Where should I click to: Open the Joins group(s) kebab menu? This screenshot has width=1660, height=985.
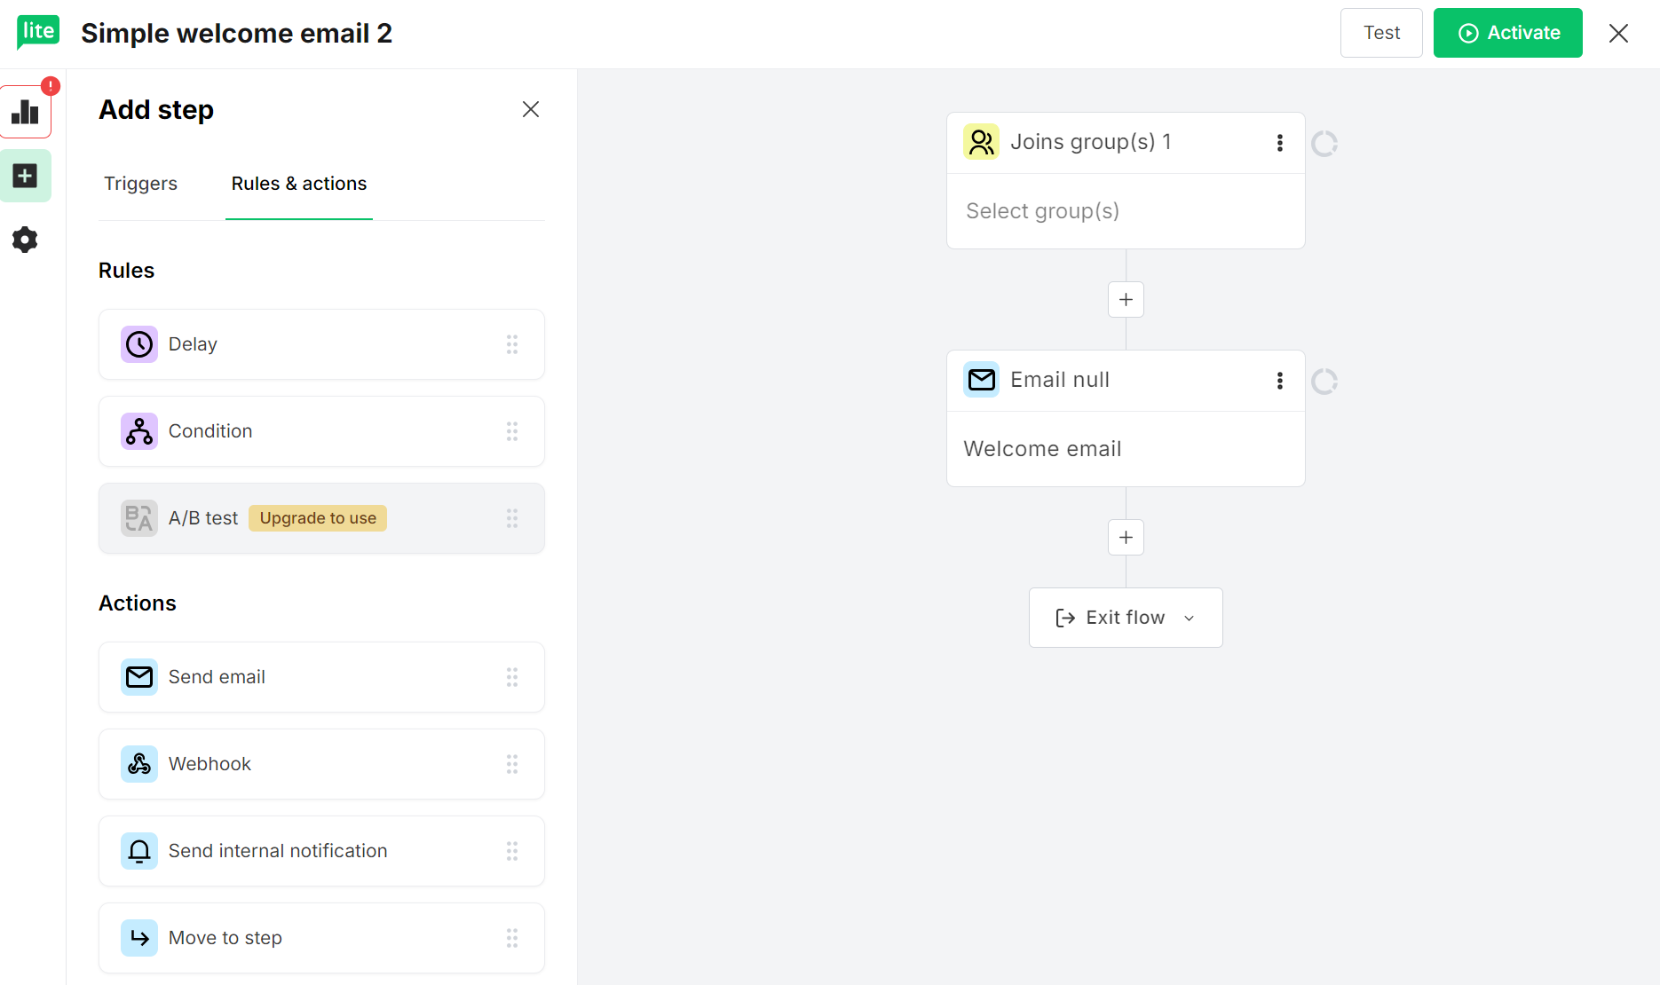coord(1279,142)
